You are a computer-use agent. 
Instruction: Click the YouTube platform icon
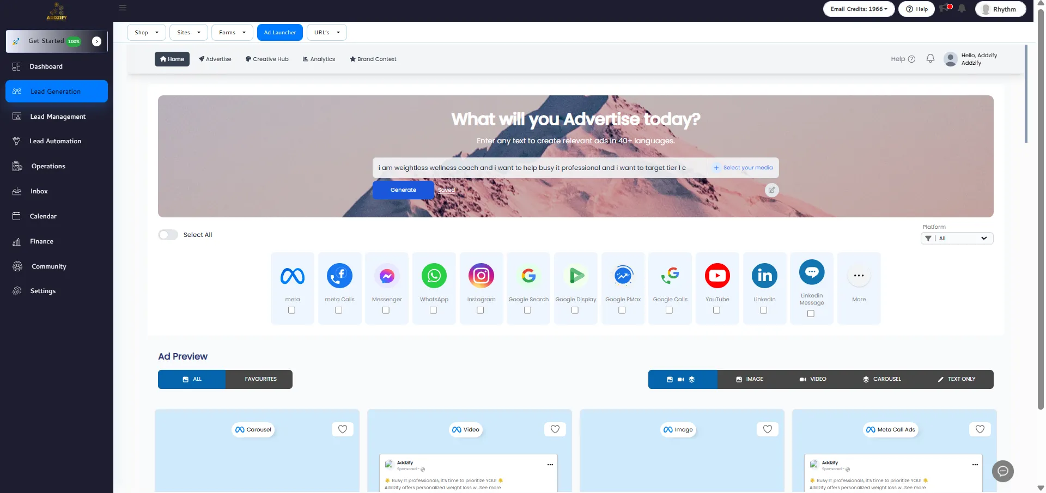(x=717, y=276)
